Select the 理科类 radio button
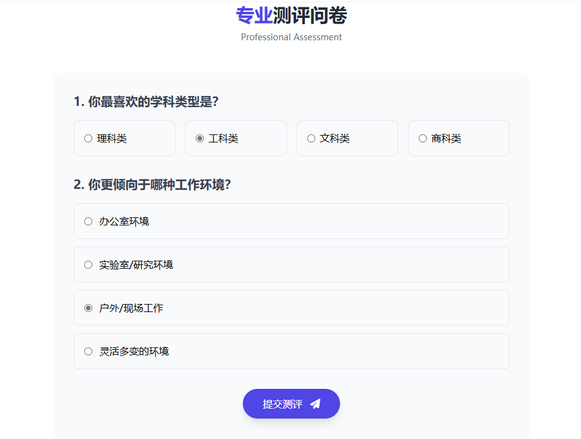Image resolution: width=581 pixels, height=439 pixels. (x=88, y=138)
